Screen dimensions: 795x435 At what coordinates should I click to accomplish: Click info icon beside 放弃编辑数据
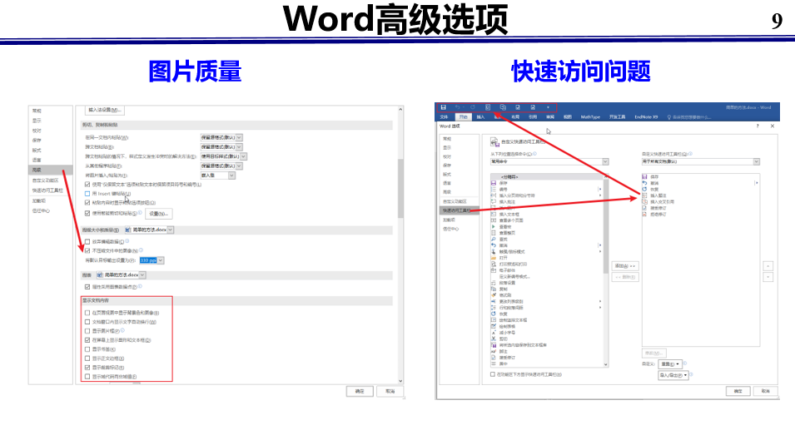pyautogui.click(x=127, y=241)
